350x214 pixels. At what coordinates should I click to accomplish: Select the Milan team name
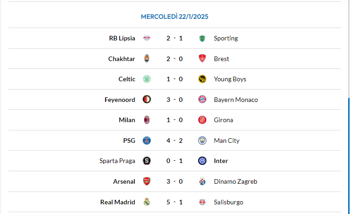[127, 120]
